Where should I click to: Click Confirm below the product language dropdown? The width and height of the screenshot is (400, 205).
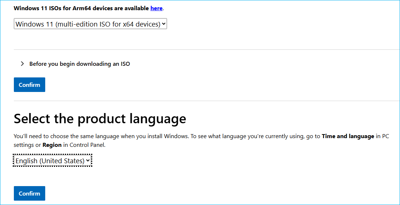29,193
